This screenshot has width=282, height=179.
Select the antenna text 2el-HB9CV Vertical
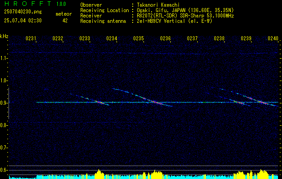pyautogui.click(x=161, y=21)
